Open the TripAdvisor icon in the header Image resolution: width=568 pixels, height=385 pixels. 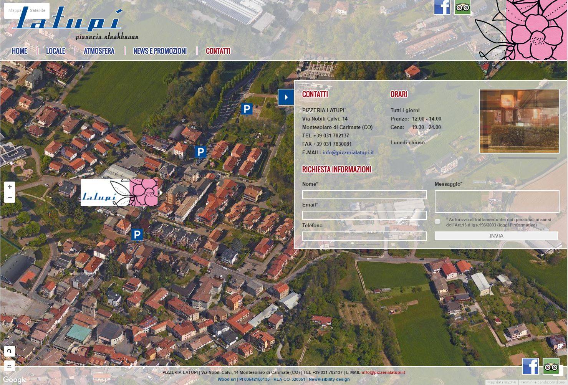463,7
